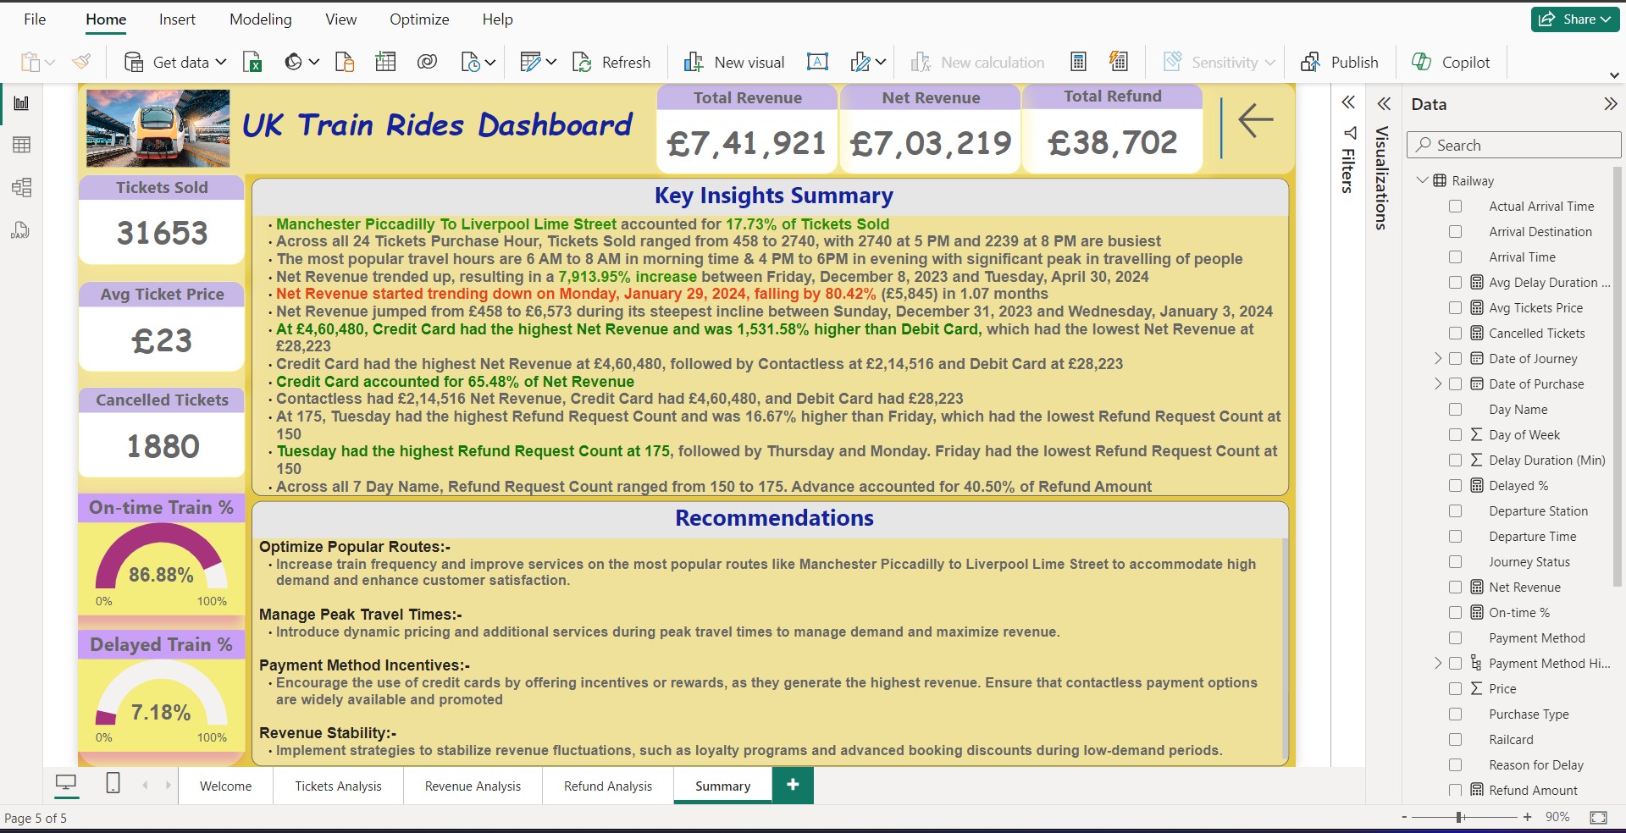Click the Copilot icon in ribbon

tap(1421, 62)
